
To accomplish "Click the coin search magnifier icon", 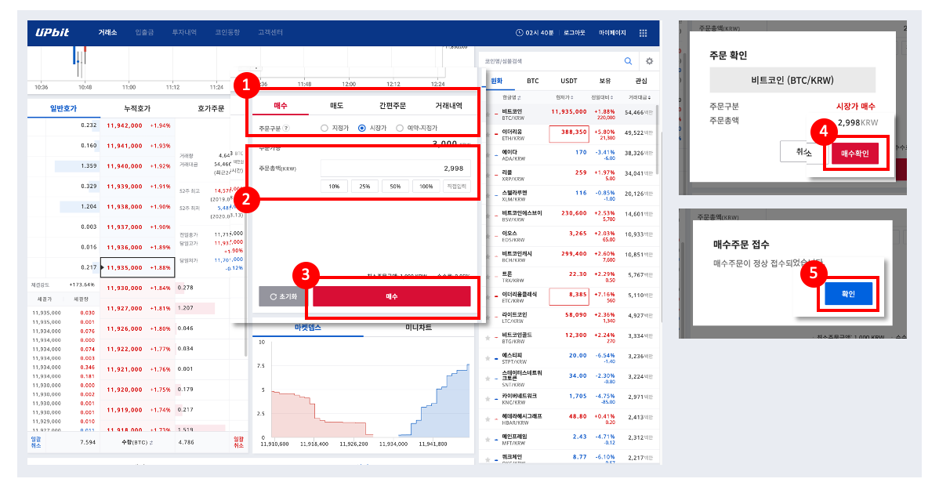I will [628, 61].
